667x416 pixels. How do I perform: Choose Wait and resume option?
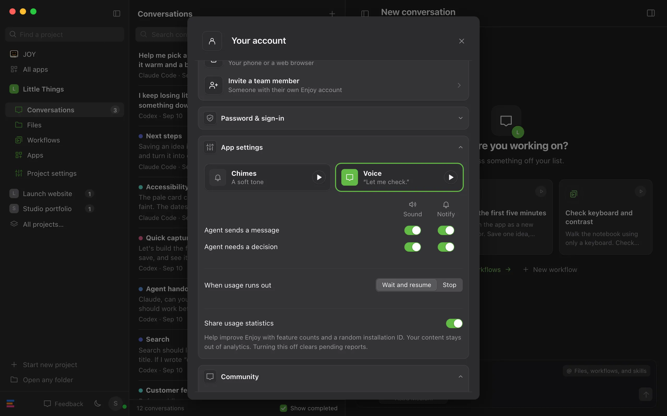(406, 285)
